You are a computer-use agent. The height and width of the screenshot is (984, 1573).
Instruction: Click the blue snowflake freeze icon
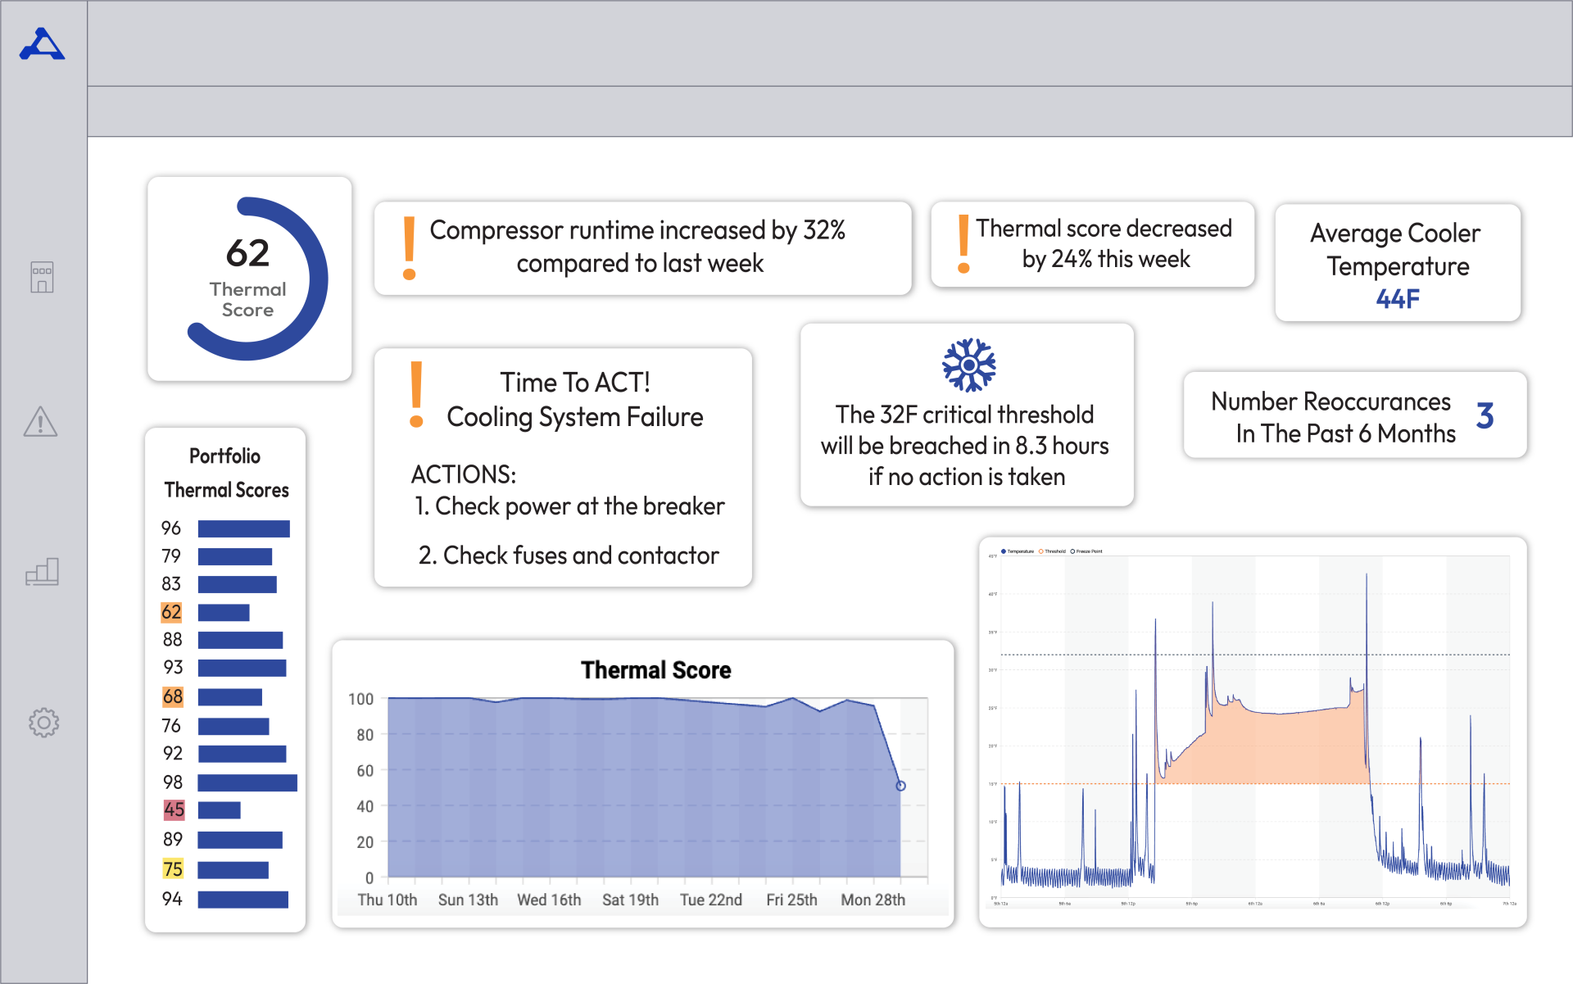pyautogui.click(x=968, y=365)
